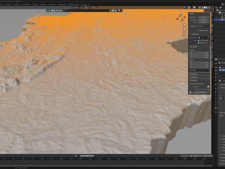The width and height of the screenshot is (225, 169).
Task: Uncheck Lock To 3D Cursor checkbox
Action: pos(198,40)
